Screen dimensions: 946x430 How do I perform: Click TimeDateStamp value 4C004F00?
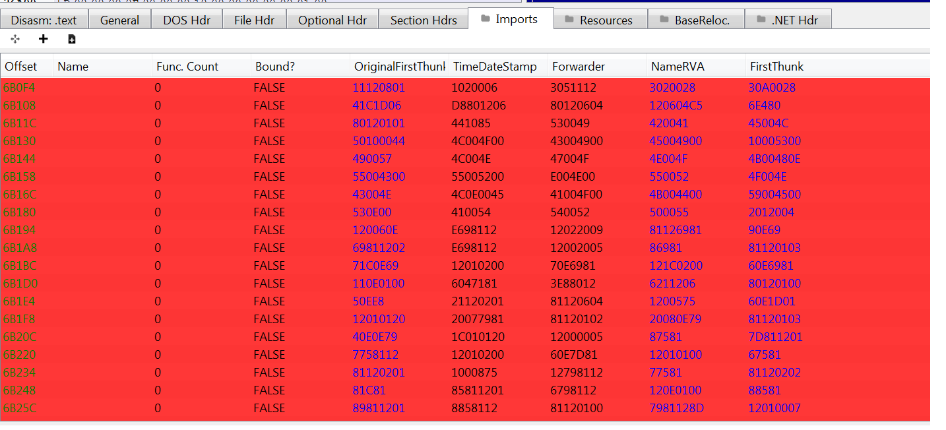(x=479, y=141)
